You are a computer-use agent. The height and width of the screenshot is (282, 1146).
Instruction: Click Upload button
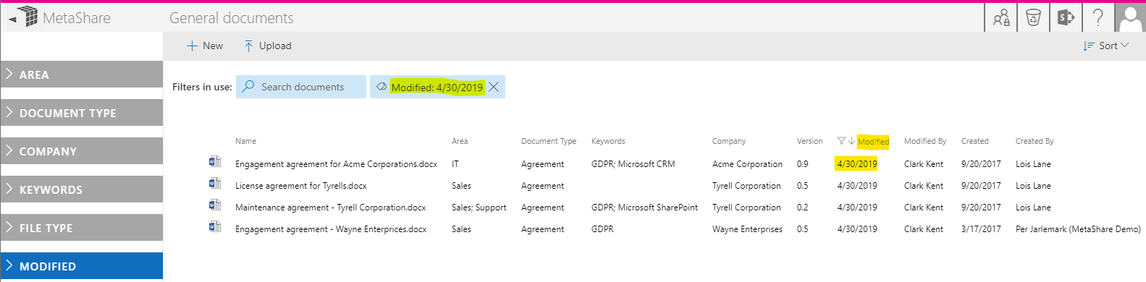pyautogui.click(x=267, y=46)
